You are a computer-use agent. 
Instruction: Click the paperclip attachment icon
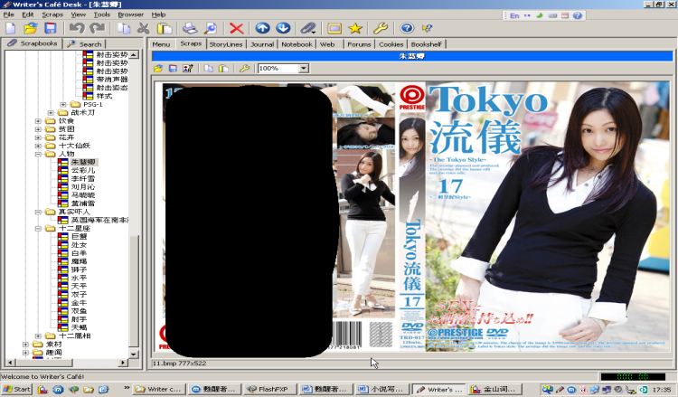click(x=309, y=29)
